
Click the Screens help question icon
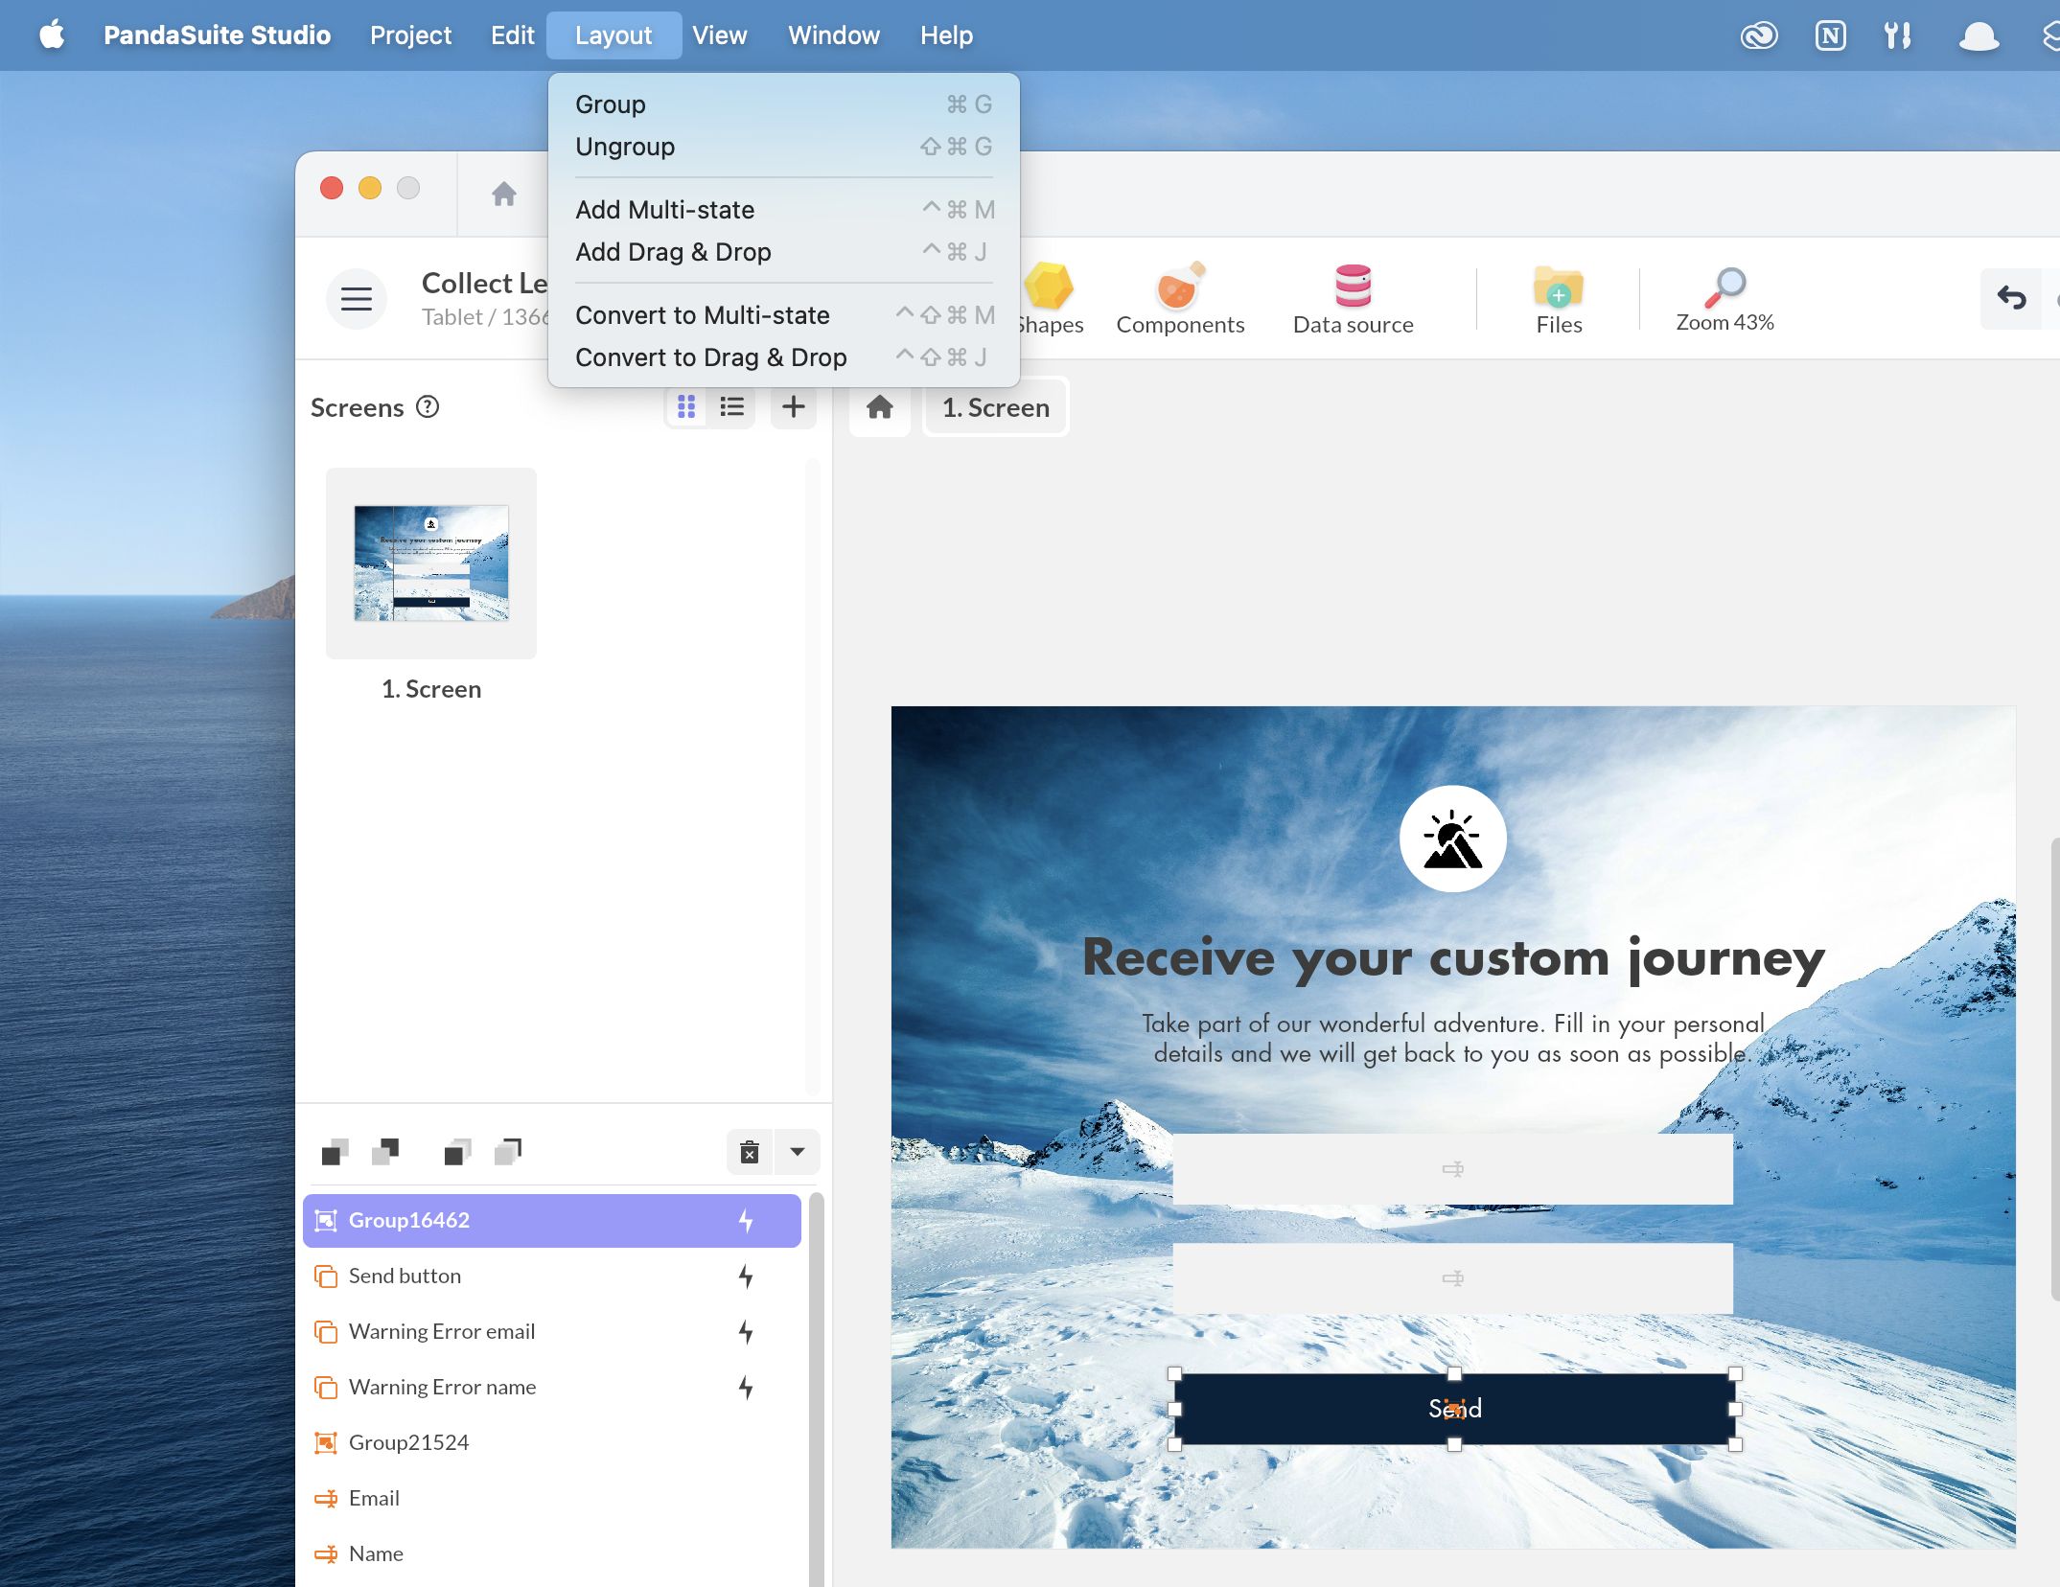pyautogui.click(x=428, y=407)
